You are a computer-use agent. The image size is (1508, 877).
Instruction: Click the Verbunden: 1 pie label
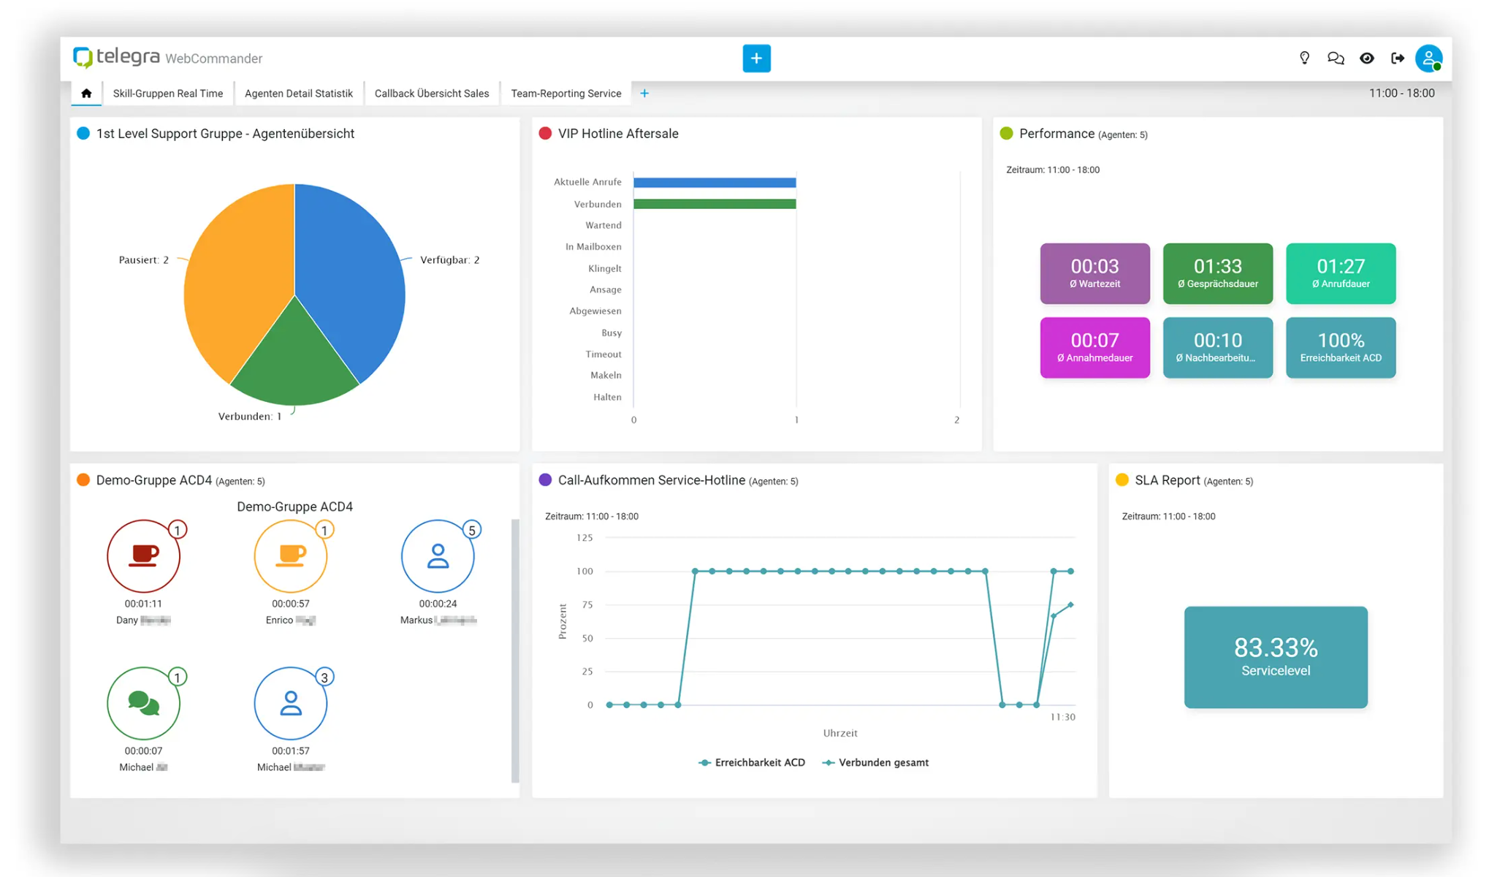[250, 416]
